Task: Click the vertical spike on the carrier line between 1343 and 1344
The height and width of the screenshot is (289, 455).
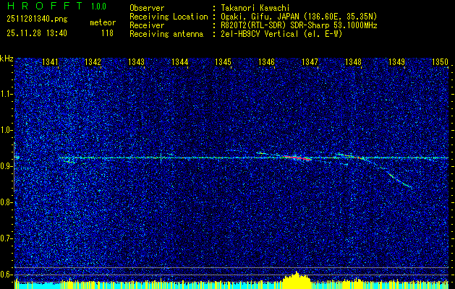Action: tap(161, 158)
